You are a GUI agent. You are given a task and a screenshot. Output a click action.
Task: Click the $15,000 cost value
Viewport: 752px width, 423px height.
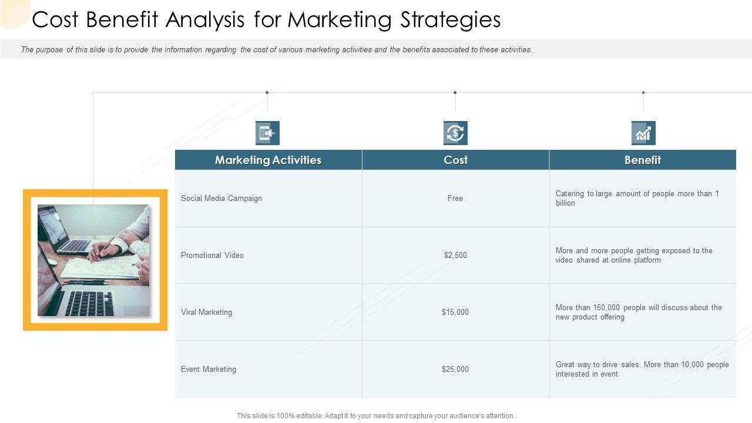pos(455,313)
